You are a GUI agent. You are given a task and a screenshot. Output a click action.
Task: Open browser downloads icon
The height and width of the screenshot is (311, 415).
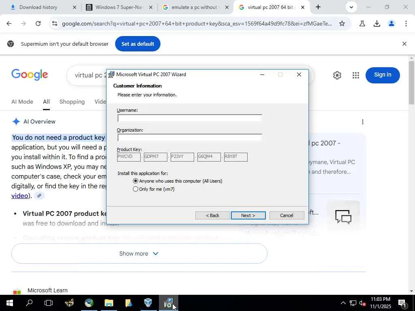click(x=376, y=23)
